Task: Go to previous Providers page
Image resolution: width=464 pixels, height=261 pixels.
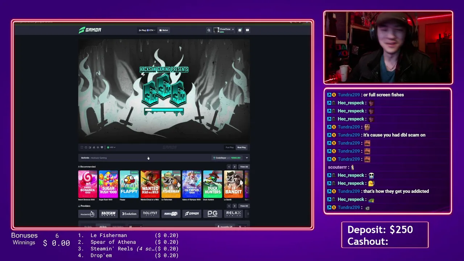Action: coord(229,206)
